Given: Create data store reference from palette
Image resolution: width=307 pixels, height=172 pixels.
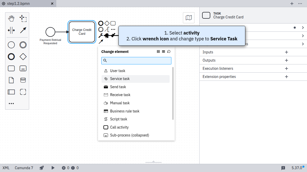Looking at the screenshot, I should click(x=23, y=80).
